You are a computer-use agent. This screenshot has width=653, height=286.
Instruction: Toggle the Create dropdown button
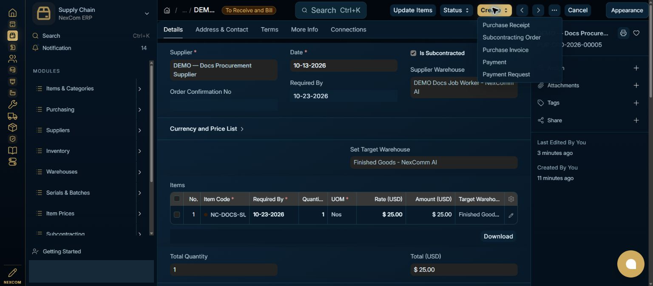pos(494,10)
